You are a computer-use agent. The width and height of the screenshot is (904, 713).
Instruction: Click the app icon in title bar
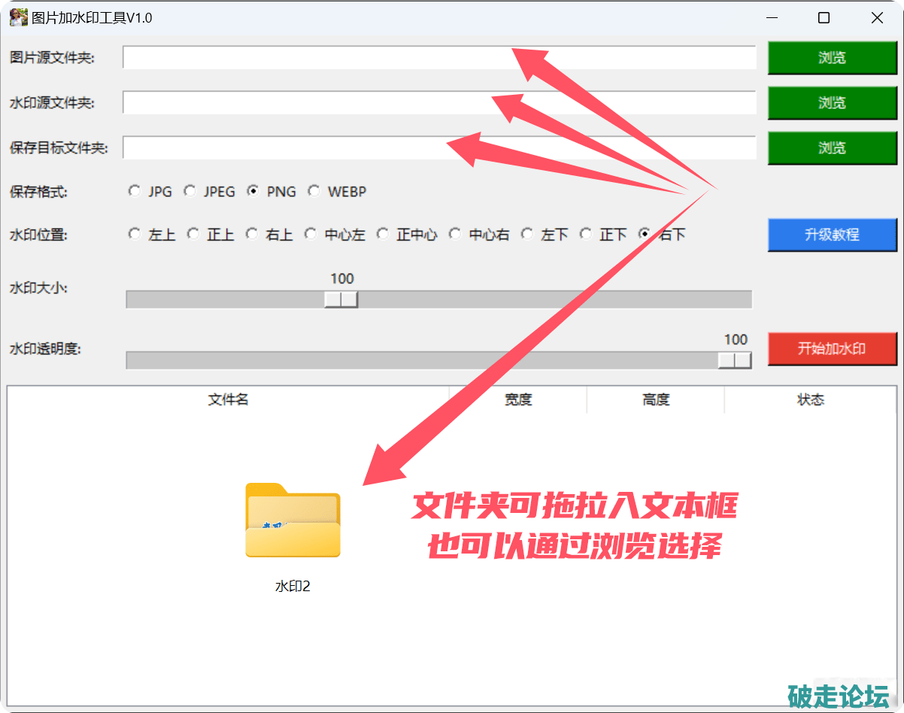18,17
